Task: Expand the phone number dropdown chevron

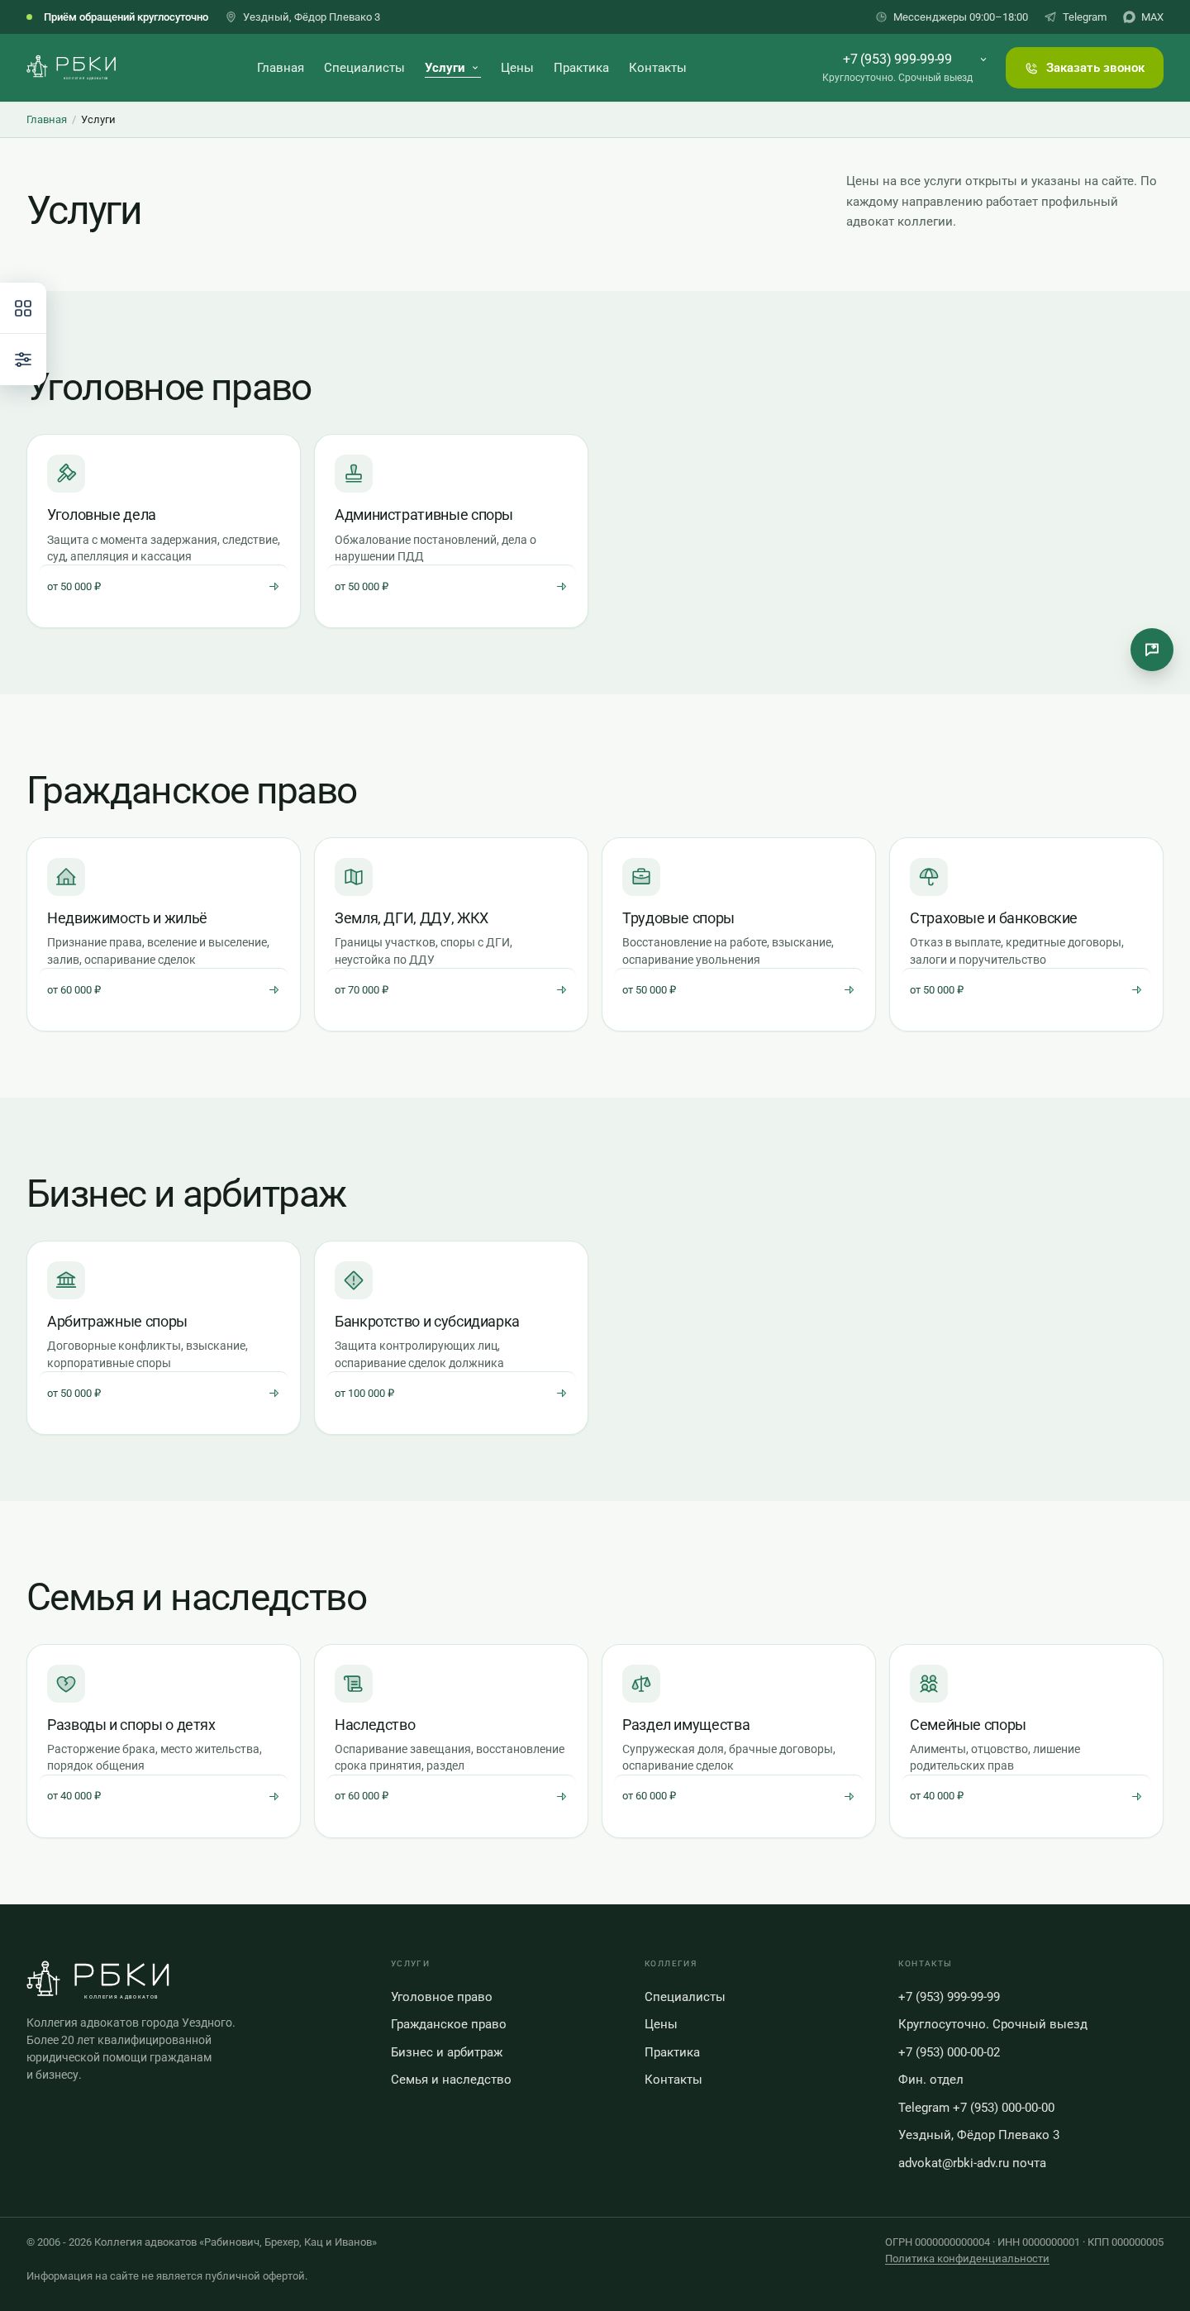Action: pos(983,60)
